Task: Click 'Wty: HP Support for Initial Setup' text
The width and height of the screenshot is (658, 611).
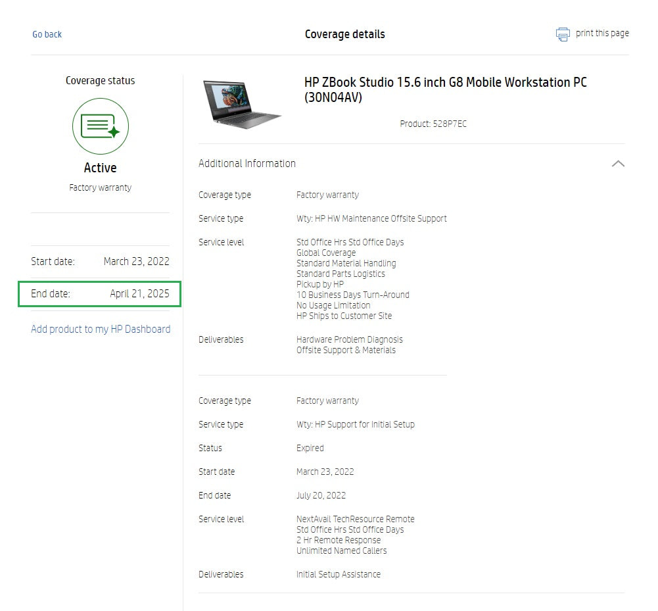Action: pyautogui.click(x=356, y=424)
